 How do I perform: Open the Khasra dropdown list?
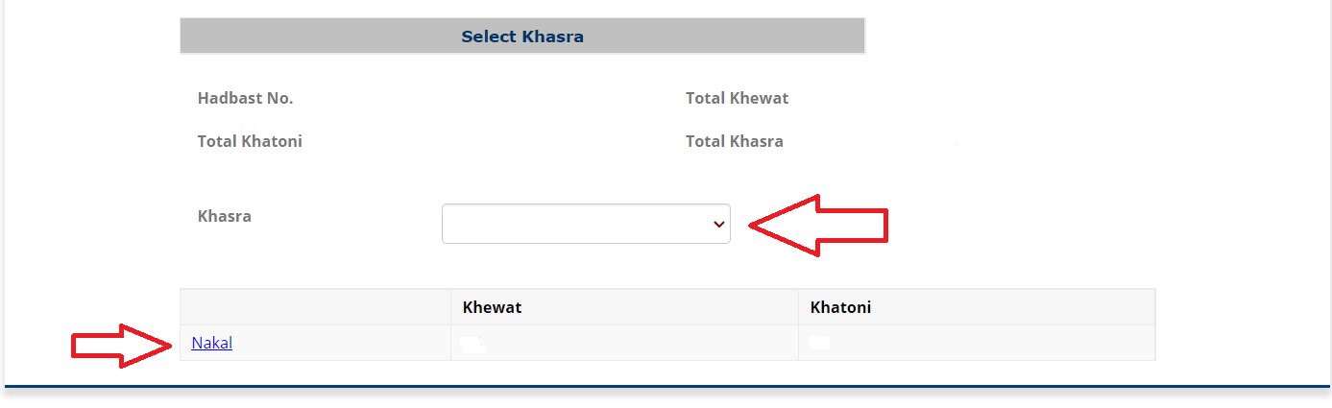(x=585, y=224)
